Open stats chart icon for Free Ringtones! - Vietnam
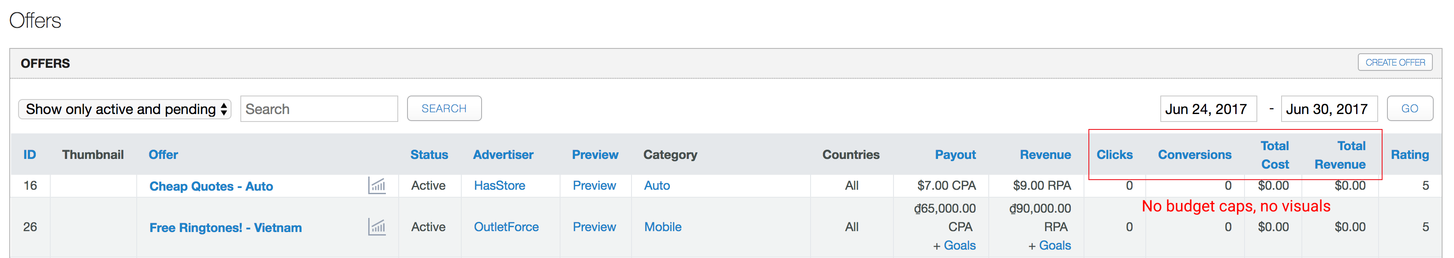This screenshot has height=258, width=1454. [x=377, y=227]
